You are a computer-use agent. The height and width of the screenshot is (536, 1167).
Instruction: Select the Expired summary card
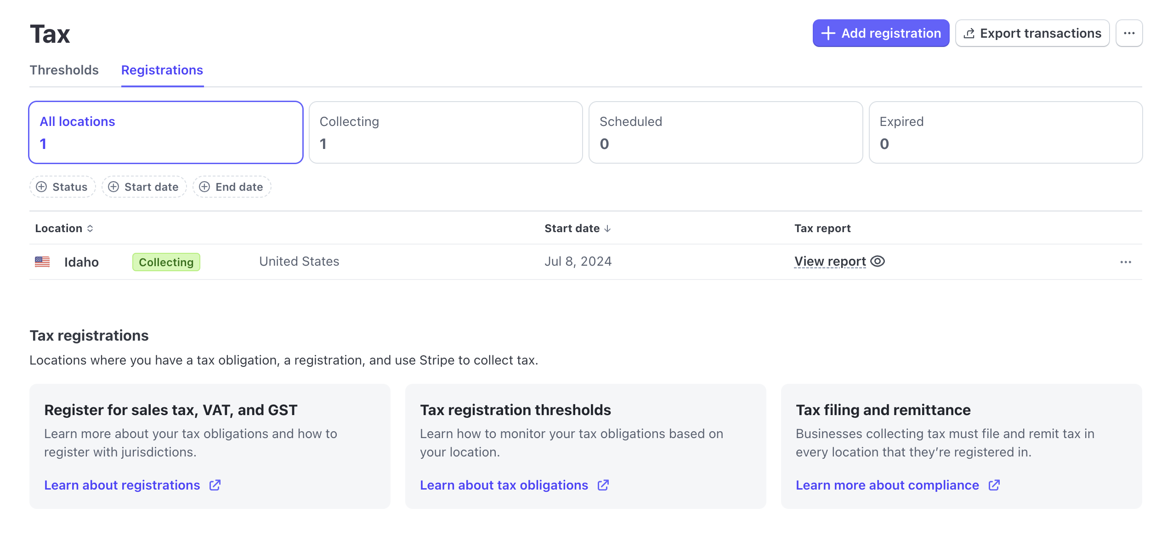pyautogui.click(x=1005, y=132)
